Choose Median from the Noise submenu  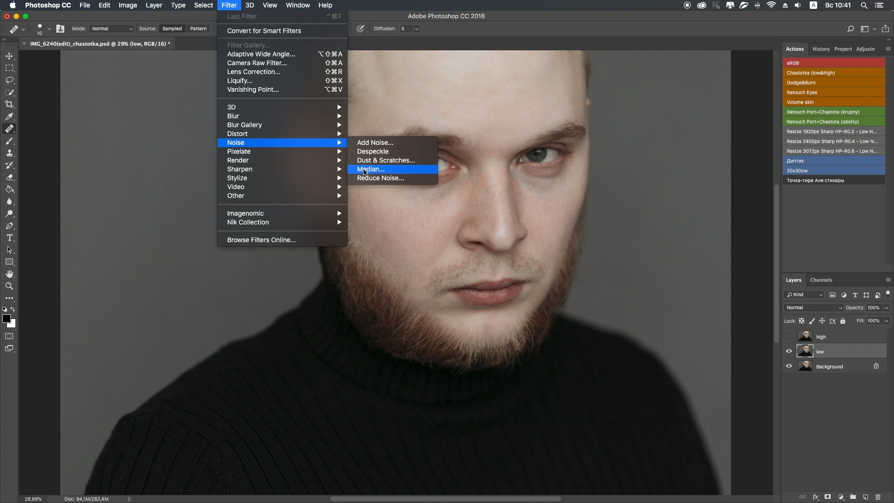click(371, 169)
